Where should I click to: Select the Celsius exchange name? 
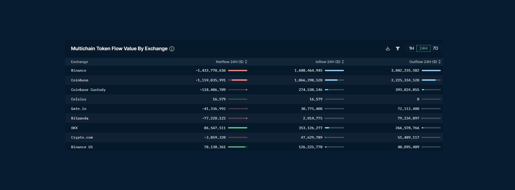[79, 99]
